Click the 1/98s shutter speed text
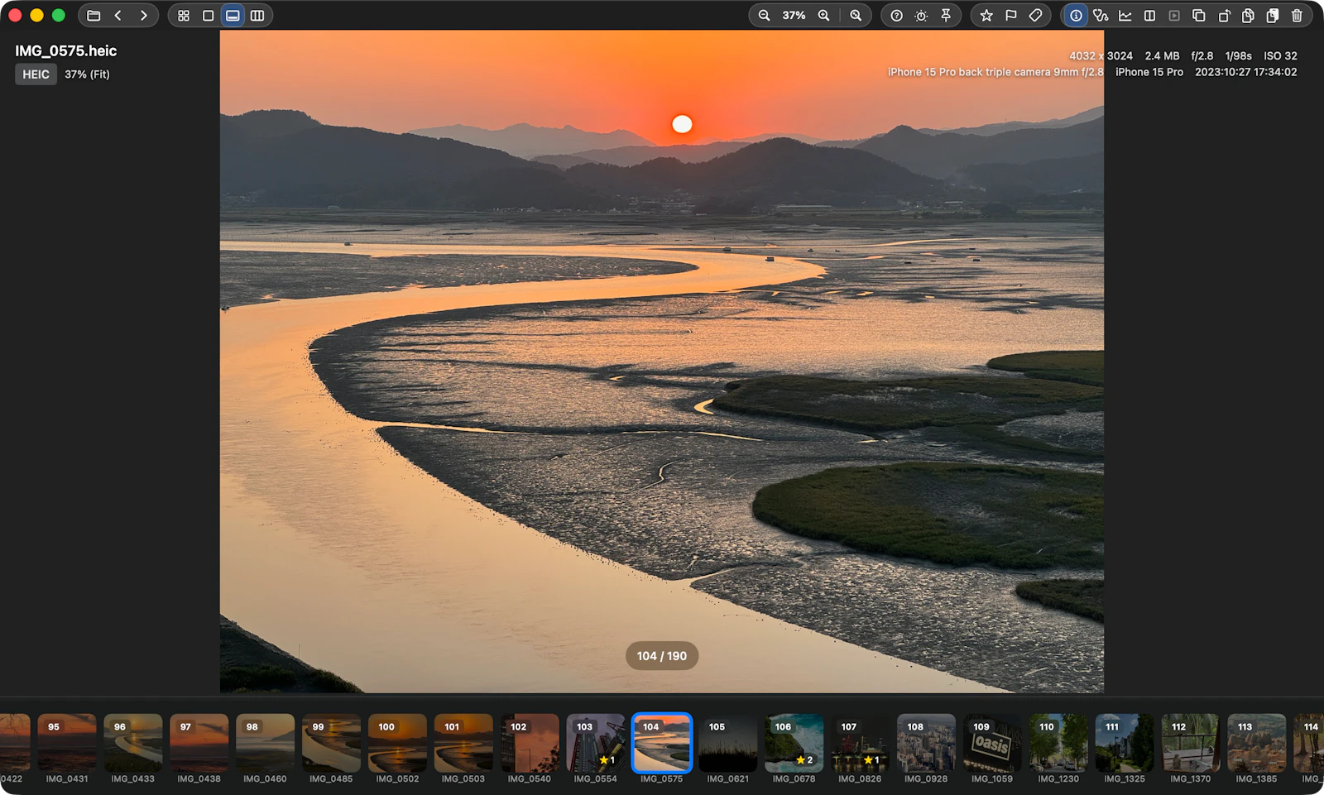This screenshot has width=1324, height=795. point(1238,56)
